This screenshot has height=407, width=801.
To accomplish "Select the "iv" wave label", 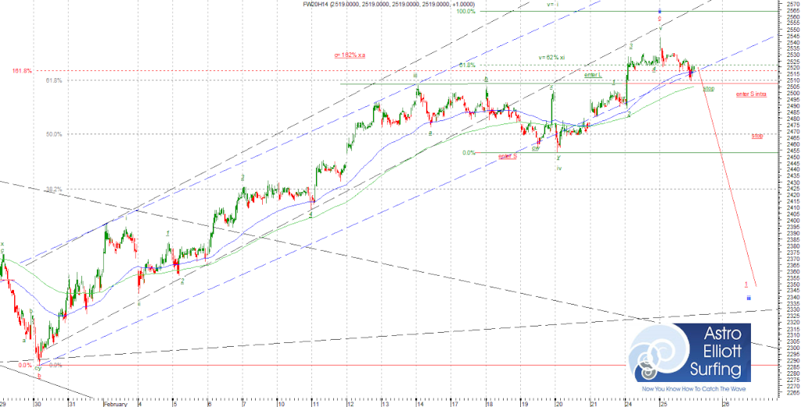I will coord(559,168).
